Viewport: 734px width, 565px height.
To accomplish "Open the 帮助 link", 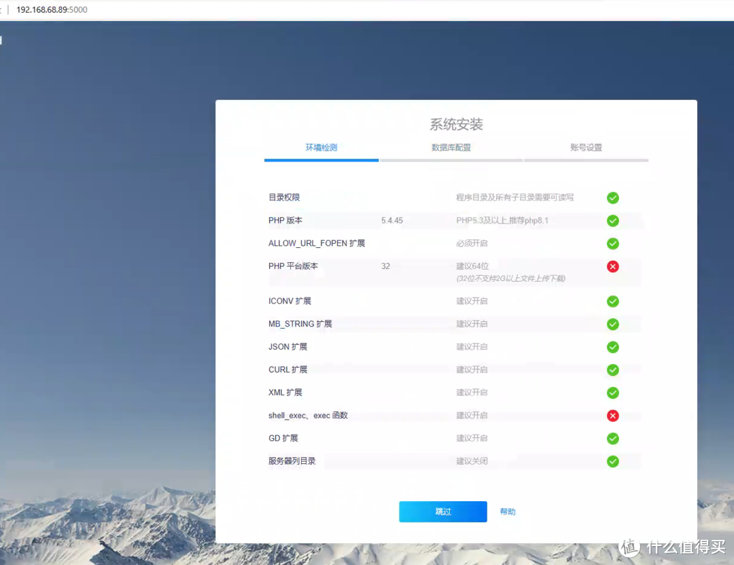I will coord(508,511).
